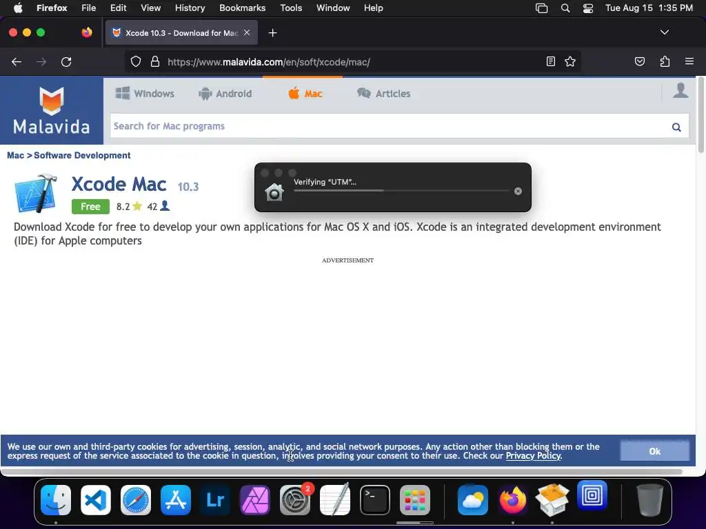Select the Mac tab on Malavida

click(305, 94)
